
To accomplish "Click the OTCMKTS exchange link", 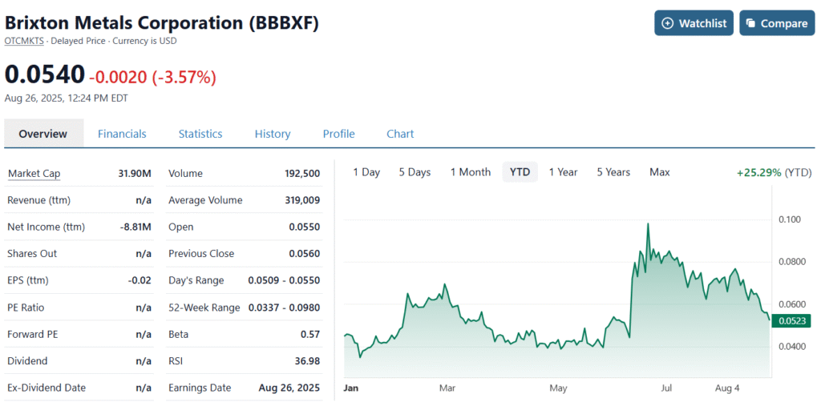I will (x=24, y=41).
